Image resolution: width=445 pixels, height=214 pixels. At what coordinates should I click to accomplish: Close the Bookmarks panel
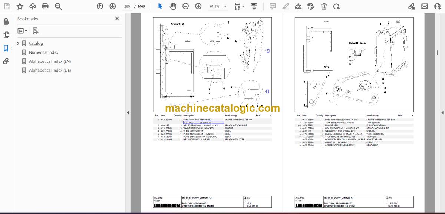(117, 18)
